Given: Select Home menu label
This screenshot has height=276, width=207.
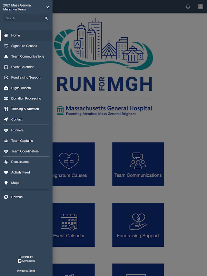Looking at the screenshot, I should coord(16,36).
